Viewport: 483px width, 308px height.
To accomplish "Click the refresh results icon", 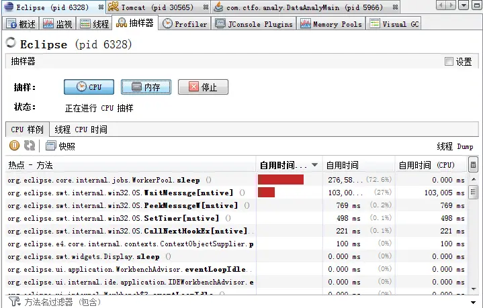I will (x=30, y=146).
